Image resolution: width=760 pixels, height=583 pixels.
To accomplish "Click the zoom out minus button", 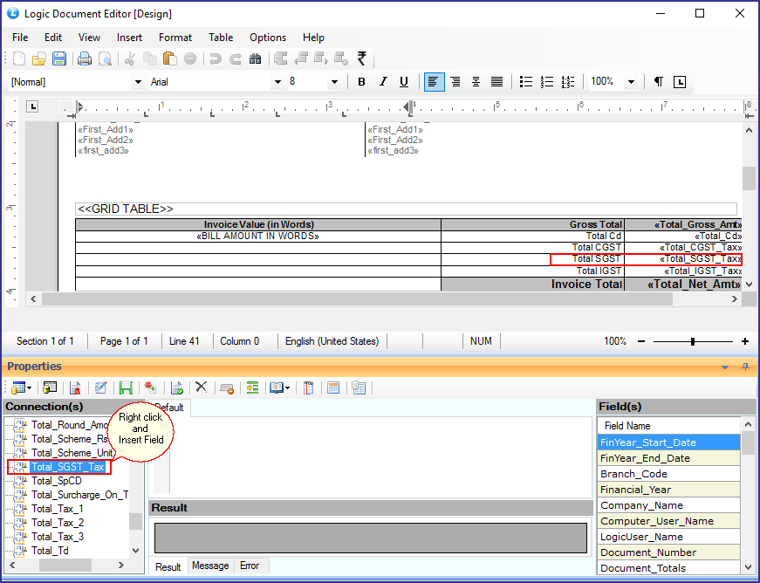I will pyautogui.click(x=641, y=341).
